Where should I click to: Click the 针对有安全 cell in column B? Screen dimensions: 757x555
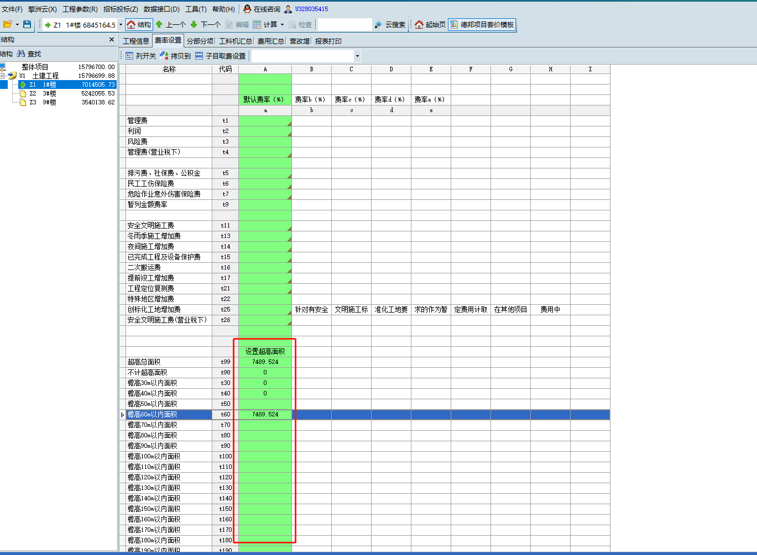point(311,309)
